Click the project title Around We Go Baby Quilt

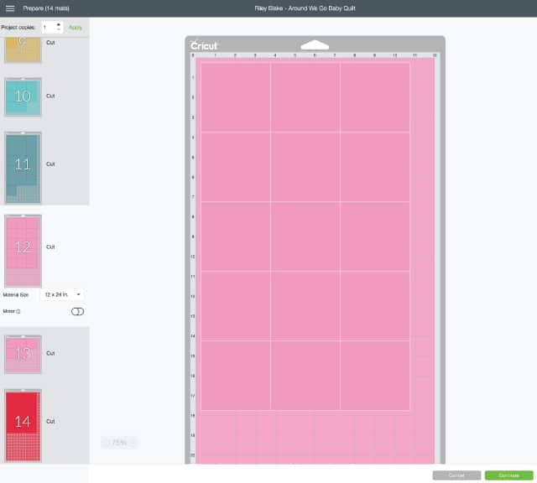click(305, 8)
